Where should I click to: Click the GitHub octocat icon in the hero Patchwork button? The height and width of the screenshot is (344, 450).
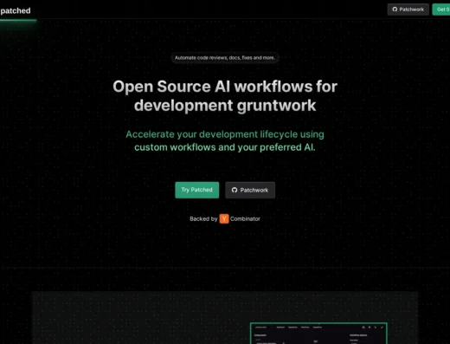pyautogui.click(x=235, y=190)
